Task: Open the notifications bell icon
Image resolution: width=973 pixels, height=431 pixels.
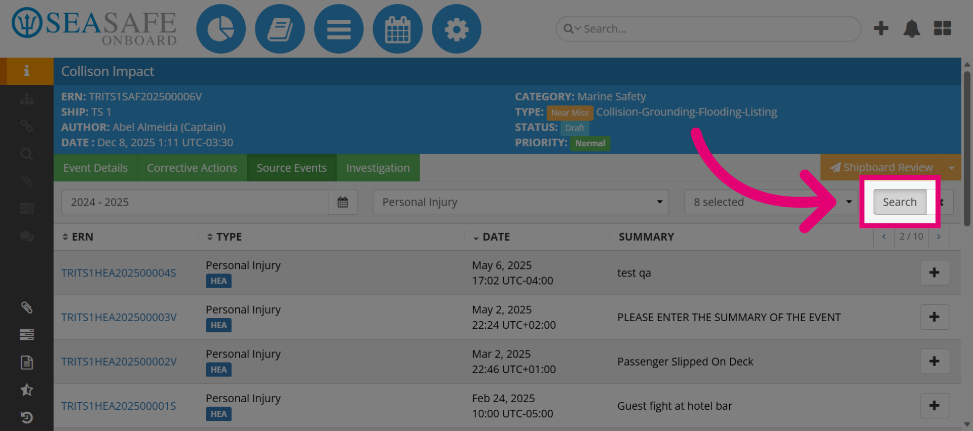Action: point(912,28)
